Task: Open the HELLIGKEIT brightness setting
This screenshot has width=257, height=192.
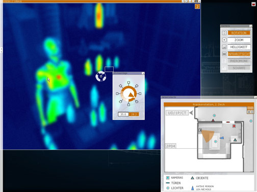Action: pyautogui.click(x=239, y=47)
